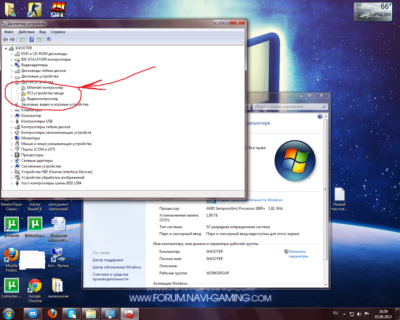Click the control panel search field

290,107
